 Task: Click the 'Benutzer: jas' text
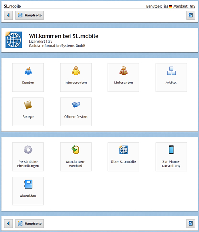pos(157,6)
